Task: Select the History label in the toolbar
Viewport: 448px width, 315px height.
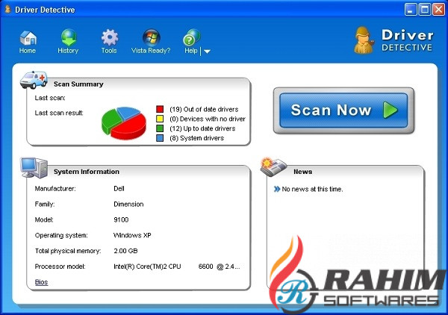Action: click(x=68, y=51)
